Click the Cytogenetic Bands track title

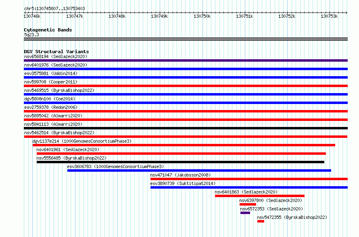(48, 30)
